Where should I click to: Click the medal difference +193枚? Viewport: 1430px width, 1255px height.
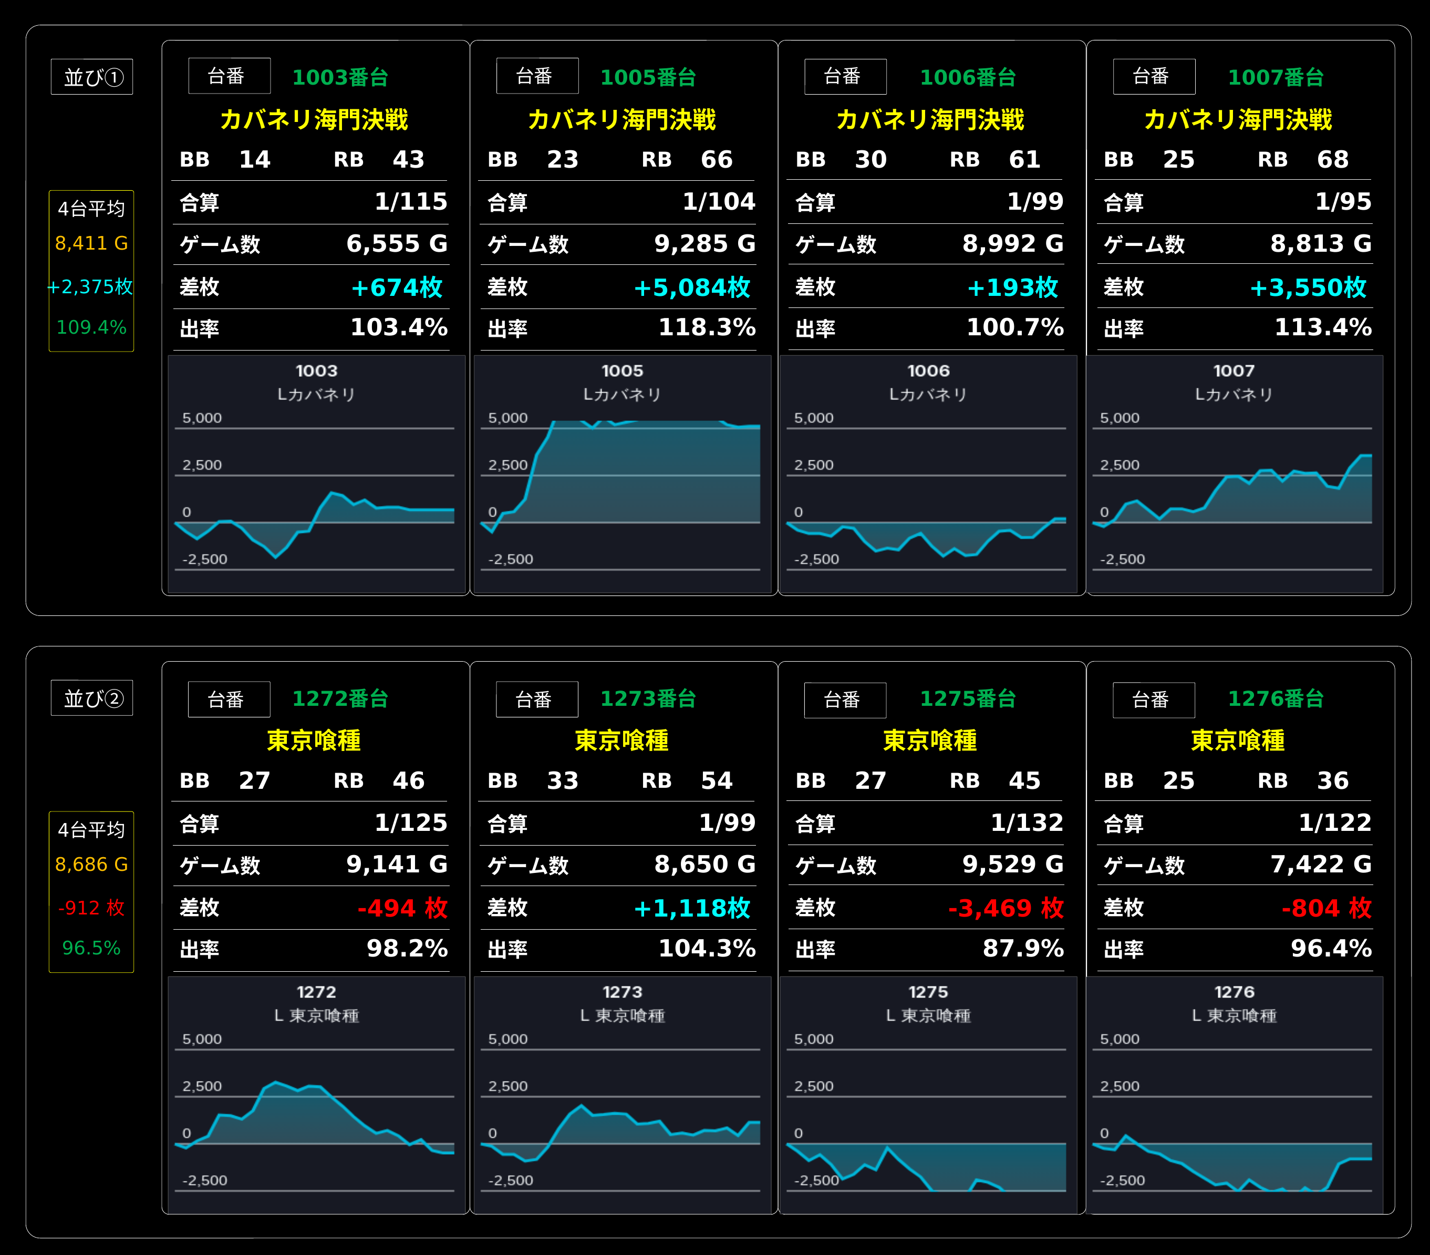pos(1012,287)
